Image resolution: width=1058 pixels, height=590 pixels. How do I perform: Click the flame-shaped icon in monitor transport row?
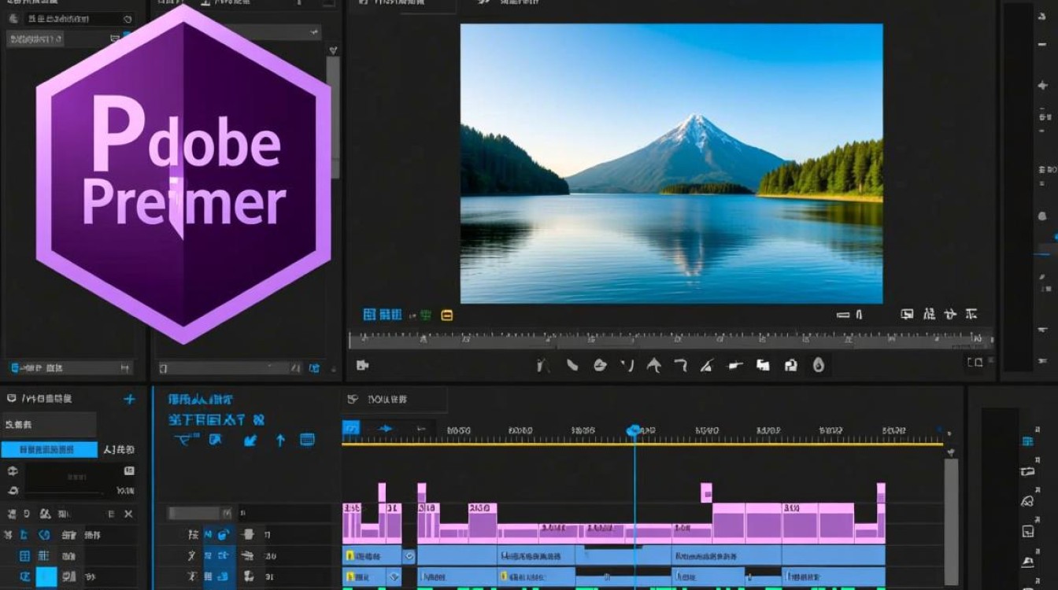819,365
